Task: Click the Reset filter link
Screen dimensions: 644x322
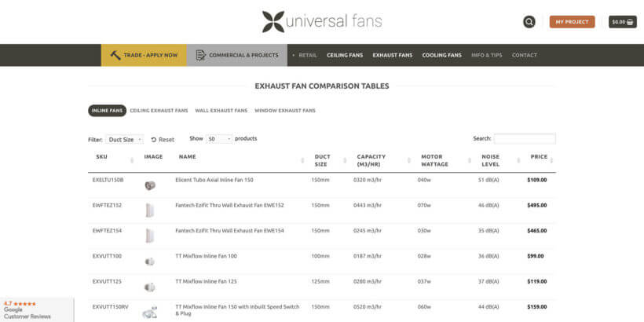Action: pos(163,140)
